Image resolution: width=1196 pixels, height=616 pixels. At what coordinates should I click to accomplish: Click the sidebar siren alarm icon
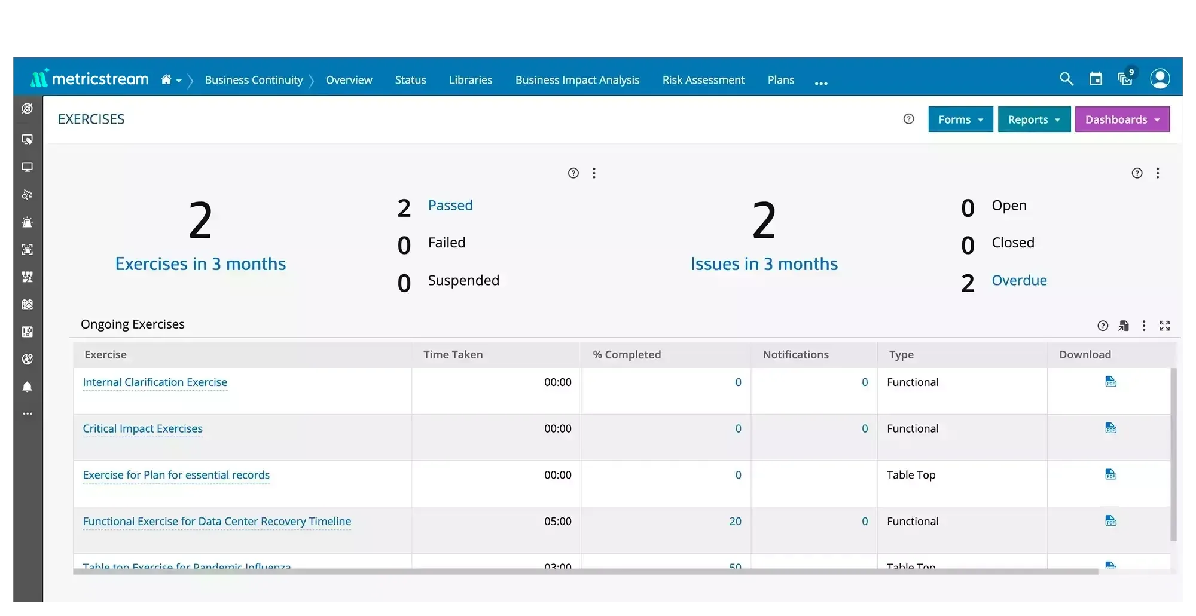[x=28, y=222]
